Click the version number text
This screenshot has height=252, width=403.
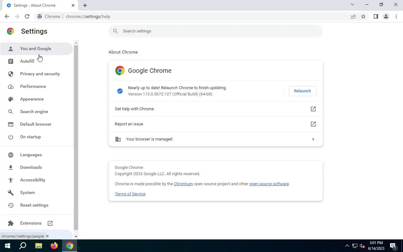170,94
